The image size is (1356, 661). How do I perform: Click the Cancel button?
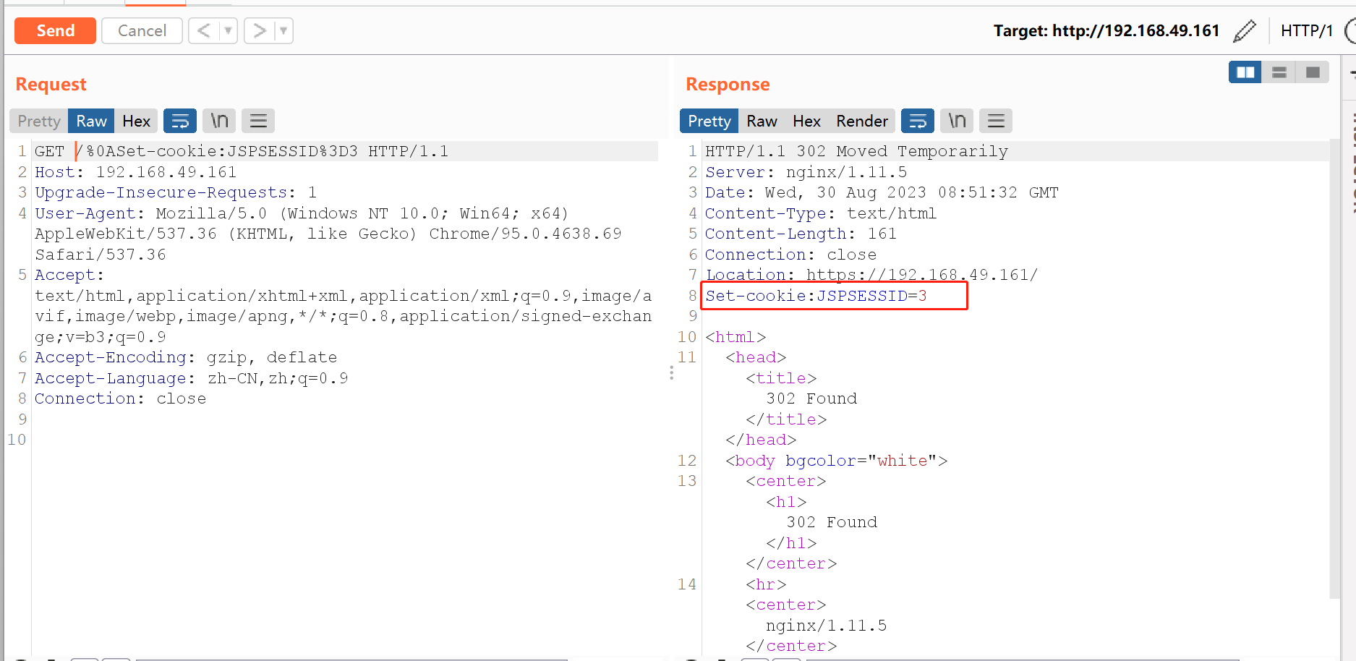tap(142, 30)
